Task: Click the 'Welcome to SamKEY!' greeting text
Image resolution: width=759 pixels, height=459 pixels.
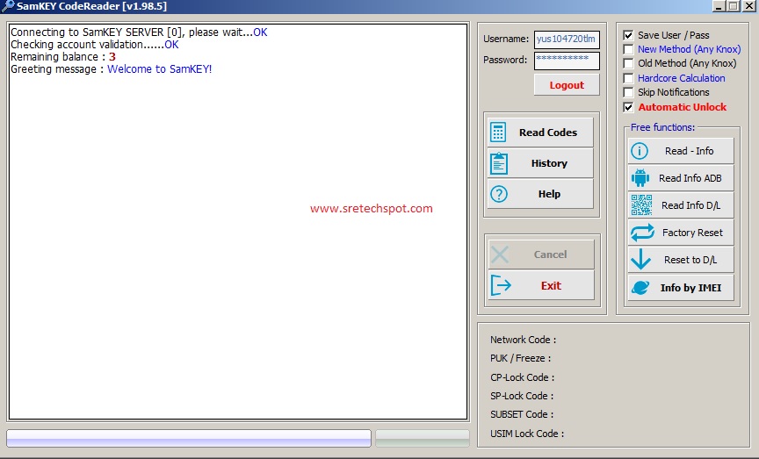Action: tap(159, 69)
